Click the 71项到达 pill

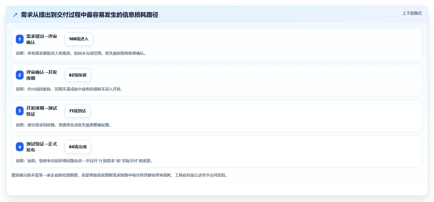pos(77,111)
